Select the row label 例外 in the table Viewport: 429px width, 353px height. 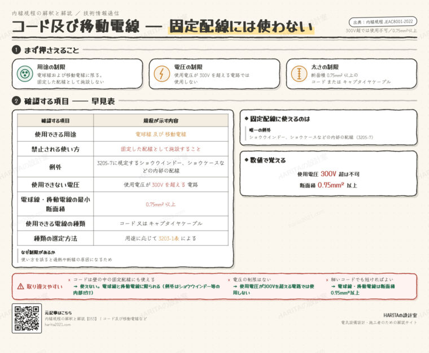[55, 167]
